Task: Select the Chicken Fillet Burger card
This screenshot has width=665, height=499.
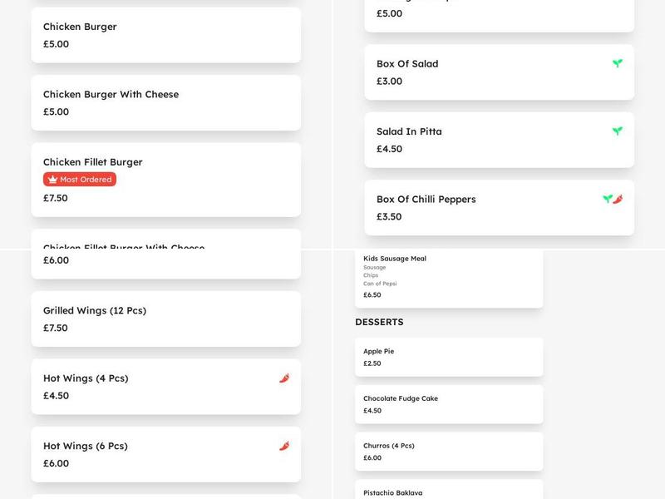Action: pyautogui.click(x=165, y=180)
